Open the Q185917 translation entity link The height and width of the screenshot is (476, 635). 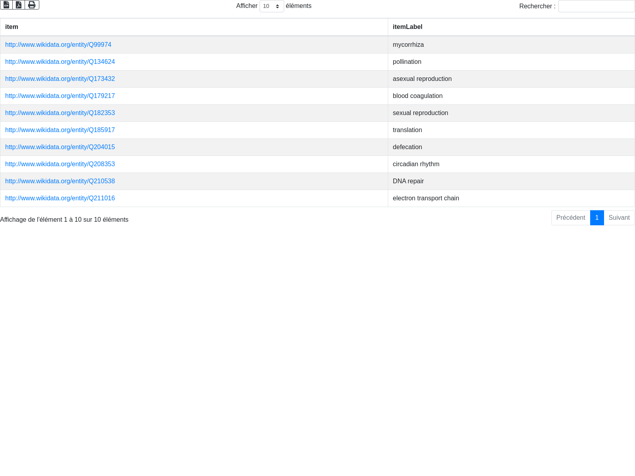click(60, 130)
